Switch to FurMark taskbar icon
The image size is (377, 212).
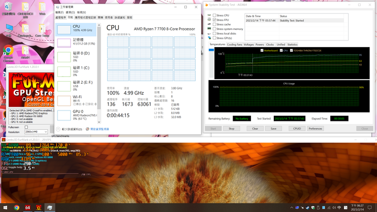click(39, 208)
